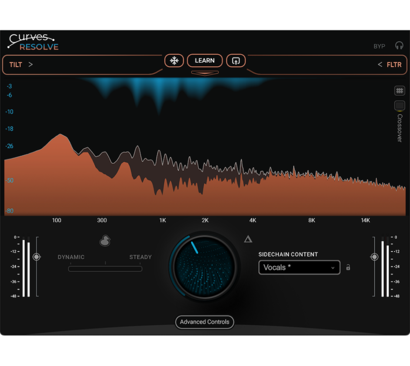Open the Sidechain Content Vocals dropdown

coord(299,268)
